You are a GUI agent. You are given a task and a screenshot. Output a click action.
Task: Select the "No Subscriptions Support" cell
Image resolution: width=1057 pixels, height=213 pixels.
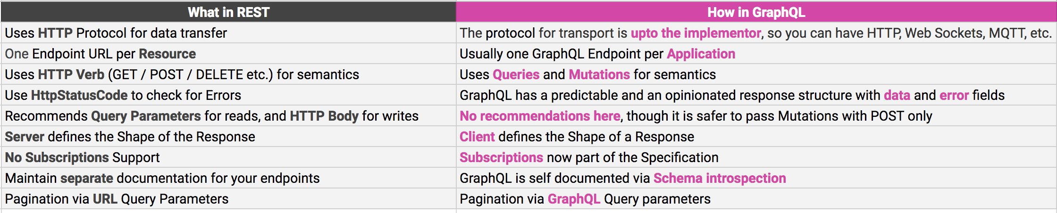pyautogui.click(x=82, y=157)
